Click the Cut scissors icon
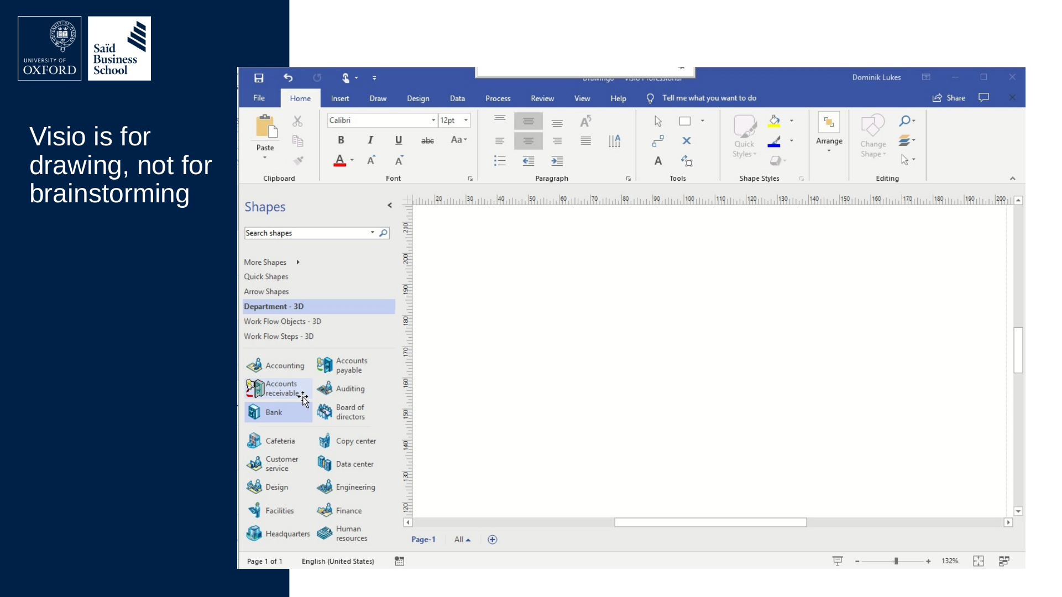 point(297,121)
